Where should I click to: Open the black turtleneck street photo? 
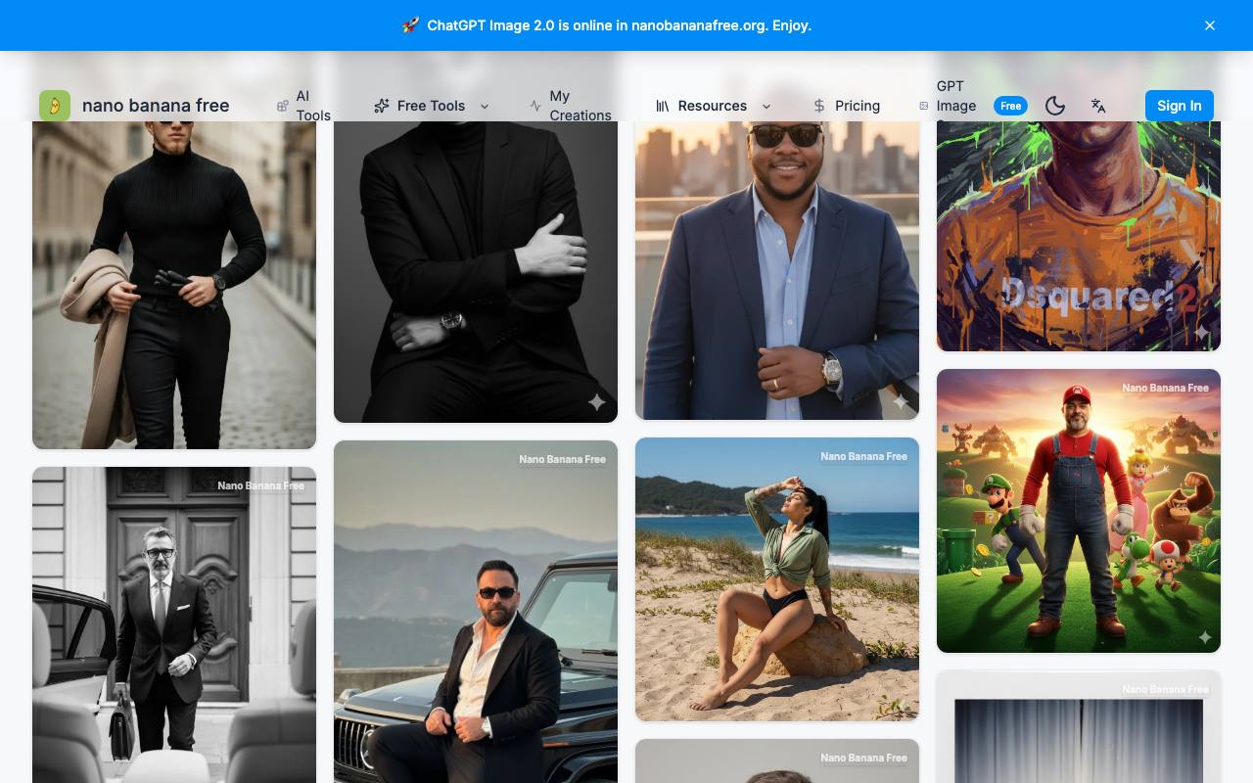174,284
